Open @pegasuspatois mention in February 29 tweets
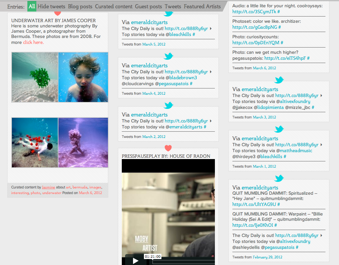 [280, 247]
